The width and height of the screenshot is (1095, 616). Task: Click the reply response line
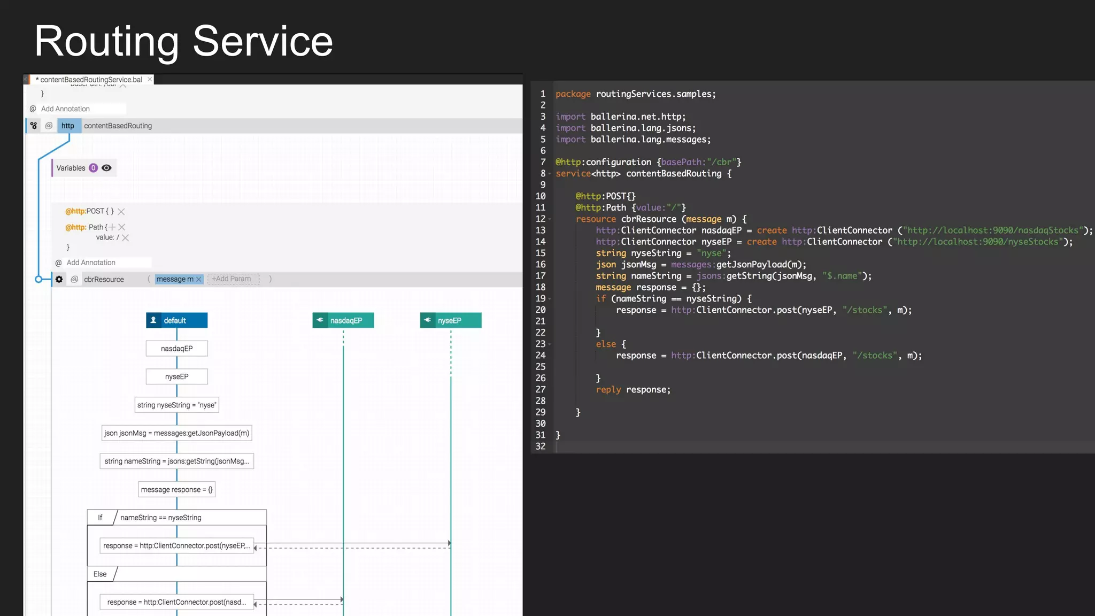(x=633, y=390)
